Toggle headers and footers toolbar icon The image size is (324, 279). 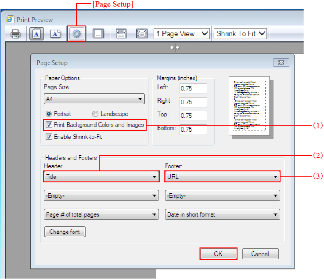pos(98,34)
